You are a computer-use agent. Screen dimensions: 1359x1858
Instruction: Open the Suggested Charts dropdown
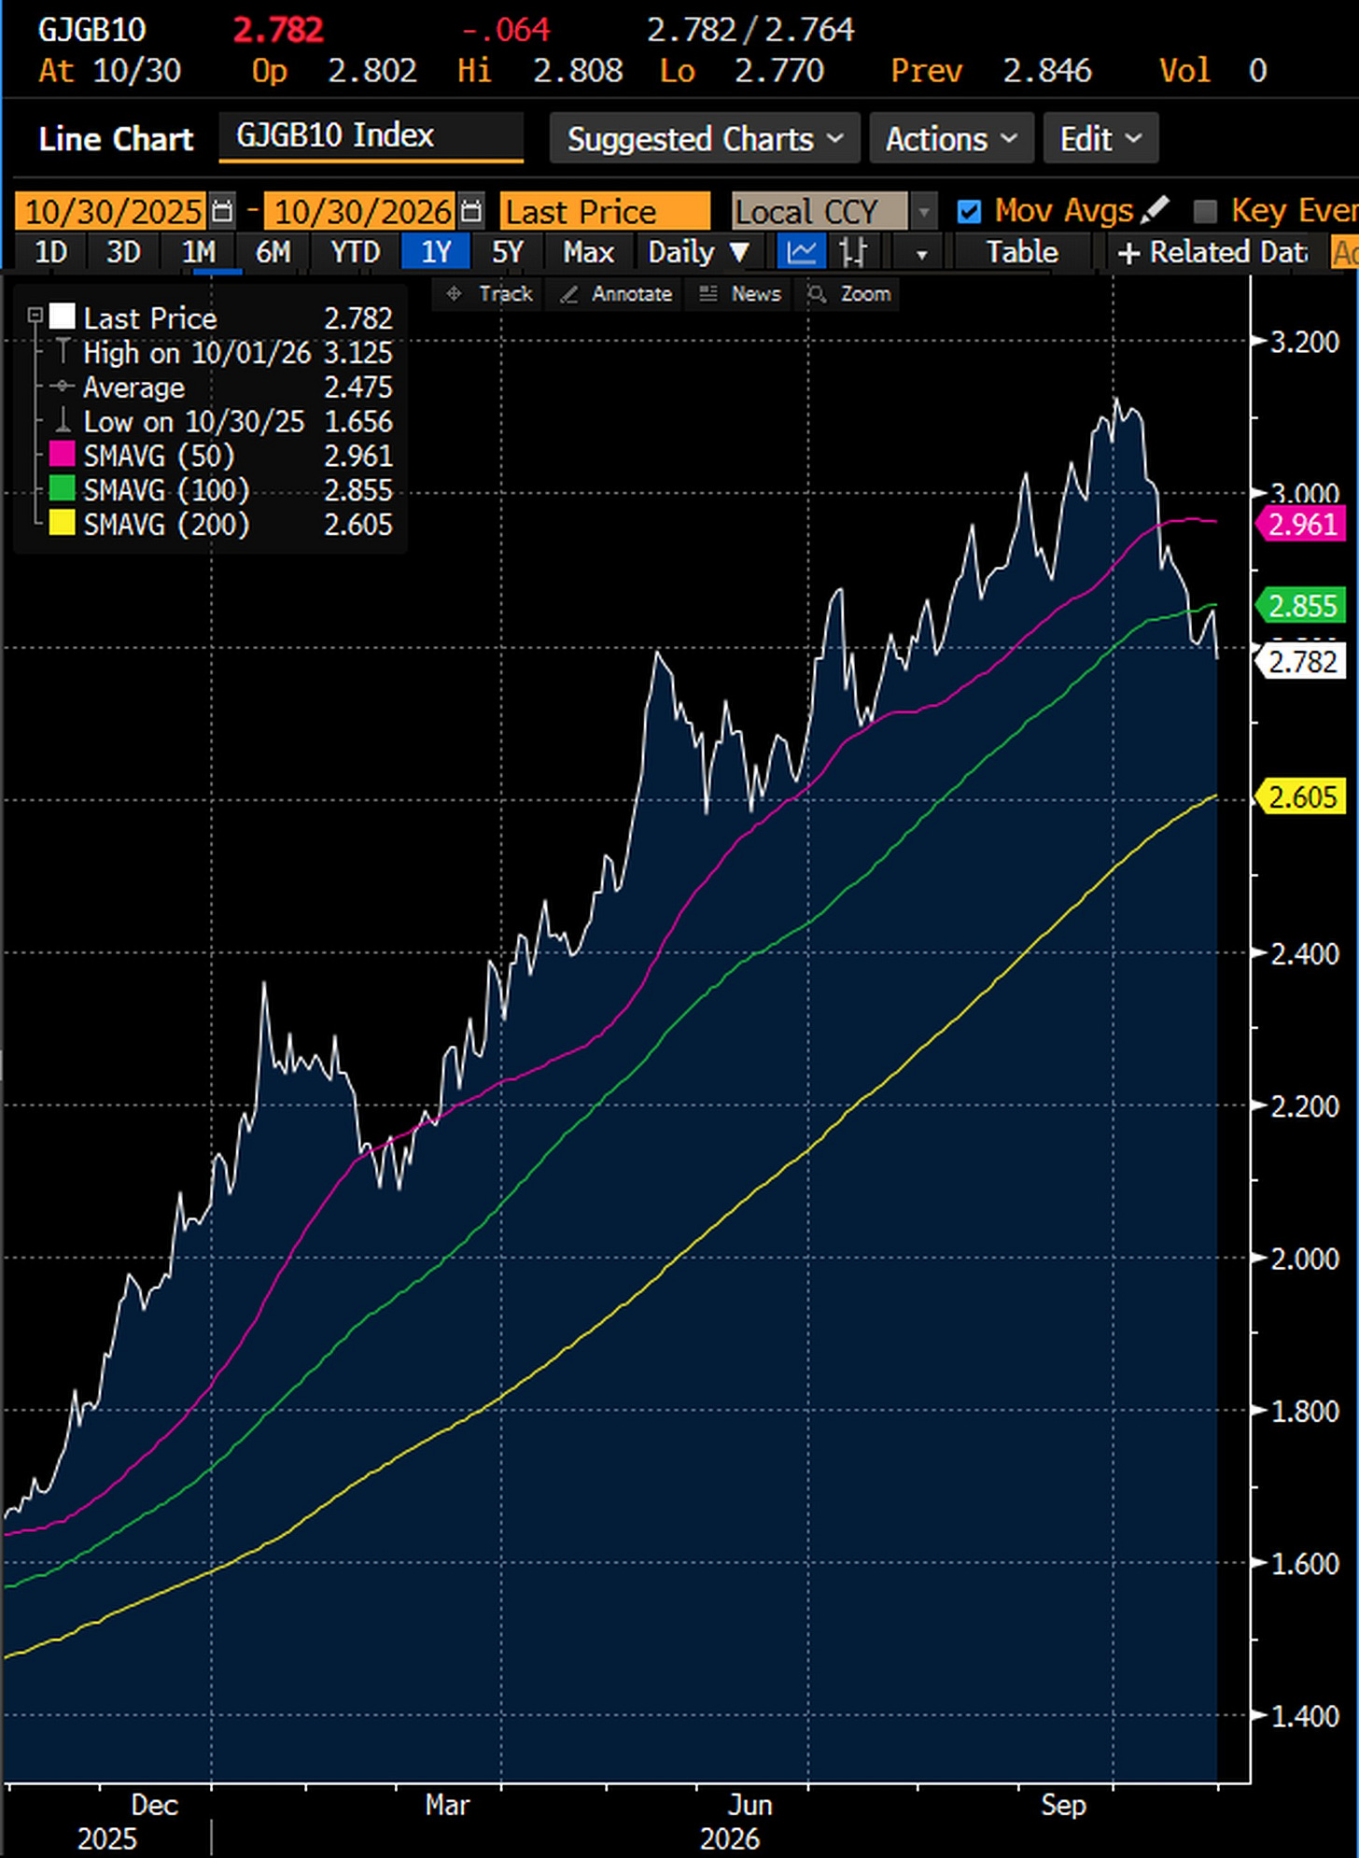tap(705, 139)
